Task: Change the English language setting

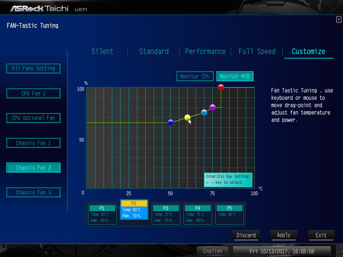Action: (212, 251)
